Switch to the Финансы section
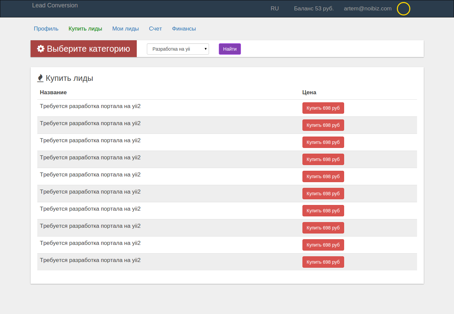 coord(184,29)
